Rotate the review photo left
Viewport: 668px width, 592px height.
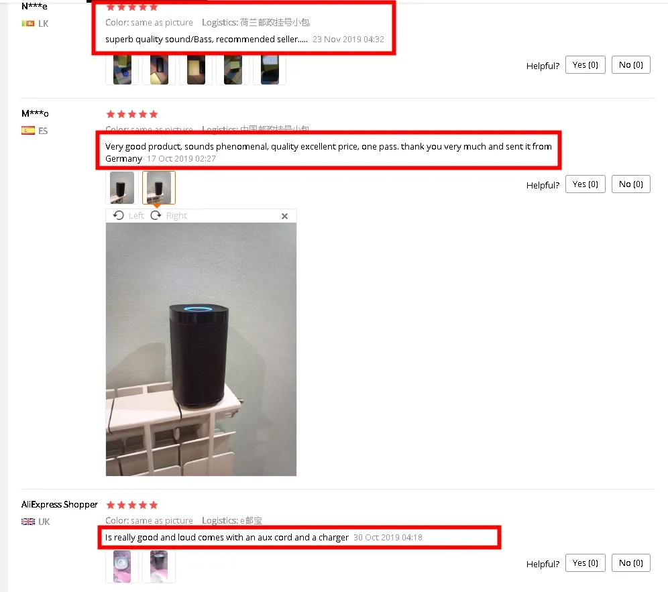pos(128,215)
